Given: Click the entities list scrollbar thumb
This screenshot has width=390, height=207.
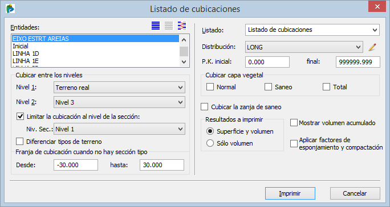Looking at the screenshot, I should 184,51.
